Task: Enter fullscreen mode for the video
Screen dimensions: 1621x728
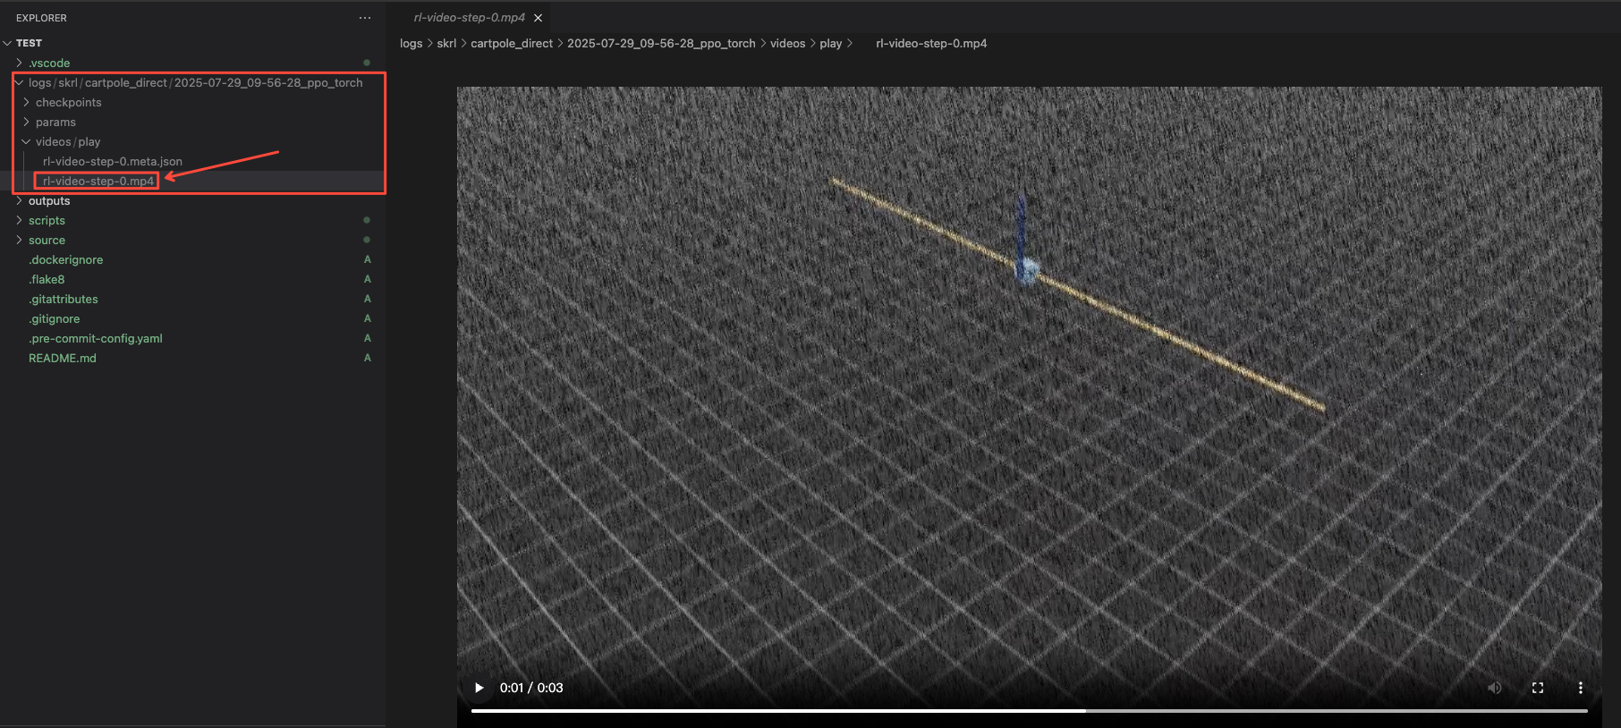Action: click(1538, 688)
